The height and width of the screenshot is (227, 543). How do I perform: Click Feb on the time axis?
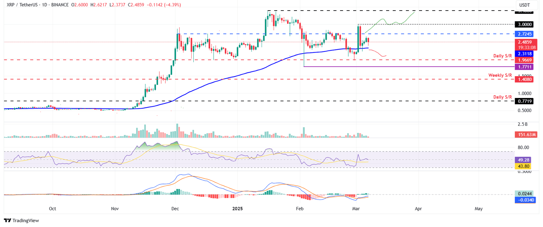tap(300, 209)
